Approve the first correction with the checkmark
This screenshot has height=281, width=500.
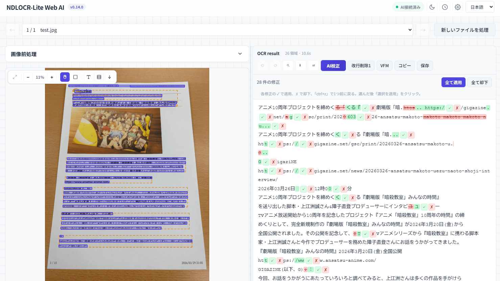(x=365, y=107)
